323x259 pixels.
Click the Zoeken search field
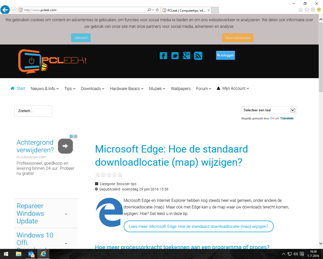(33, 111)
